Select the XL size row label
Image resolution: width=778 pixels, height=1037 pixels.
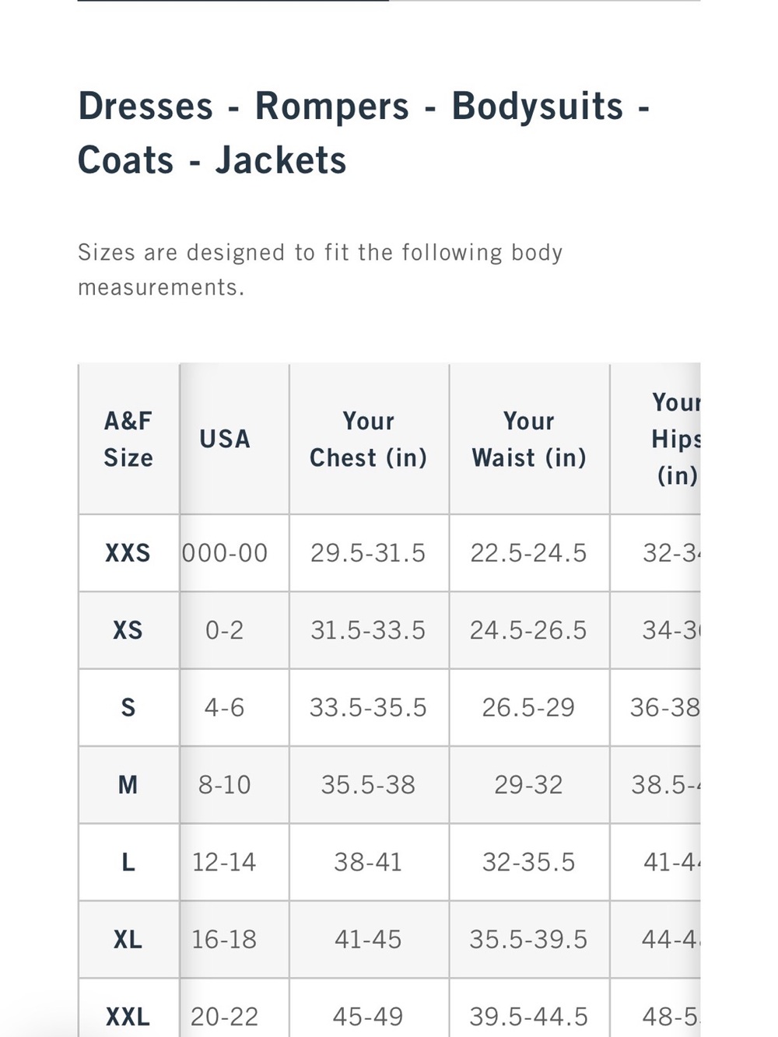(x=128, y=939)
